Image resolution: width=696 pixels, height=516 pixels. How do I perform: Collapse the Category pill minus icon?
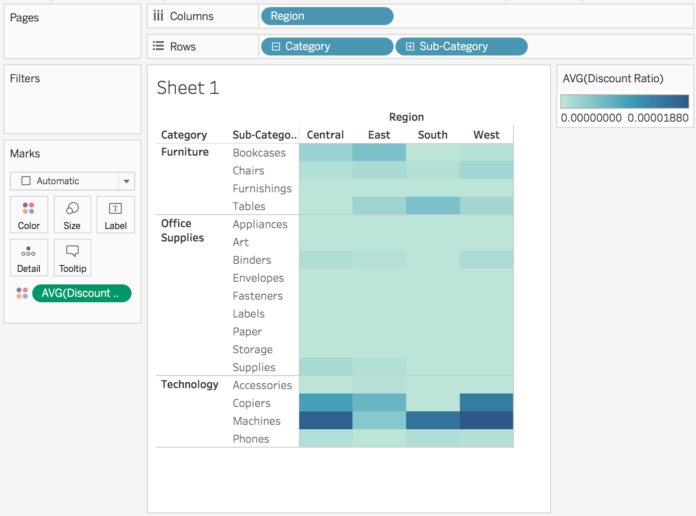(x=276, y=47)
